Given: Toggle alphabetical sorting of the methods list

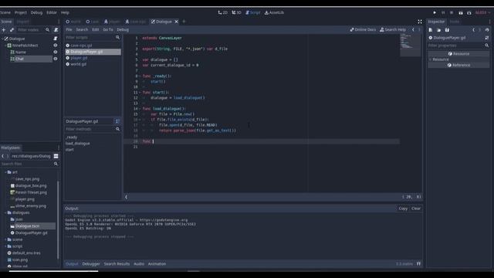Looking at the screenshot, I should pos(117,121).
